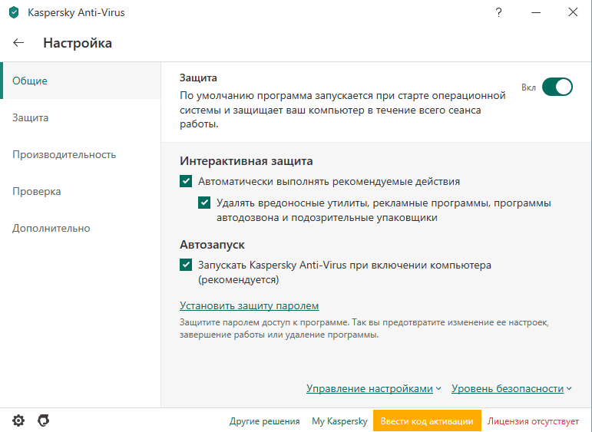Image resolution: width=592 pixels, height=432 pixels.
Task: Click the back arrow next to Настройка
Action: tap(18, 43)
